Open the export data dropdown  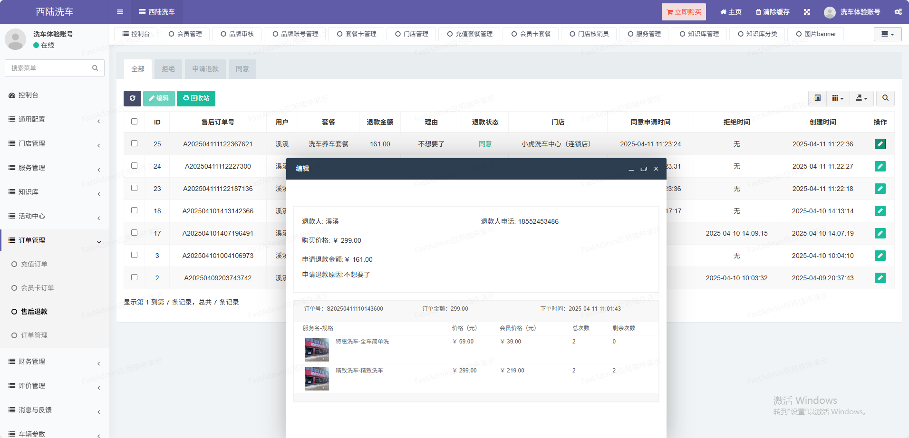861,98
